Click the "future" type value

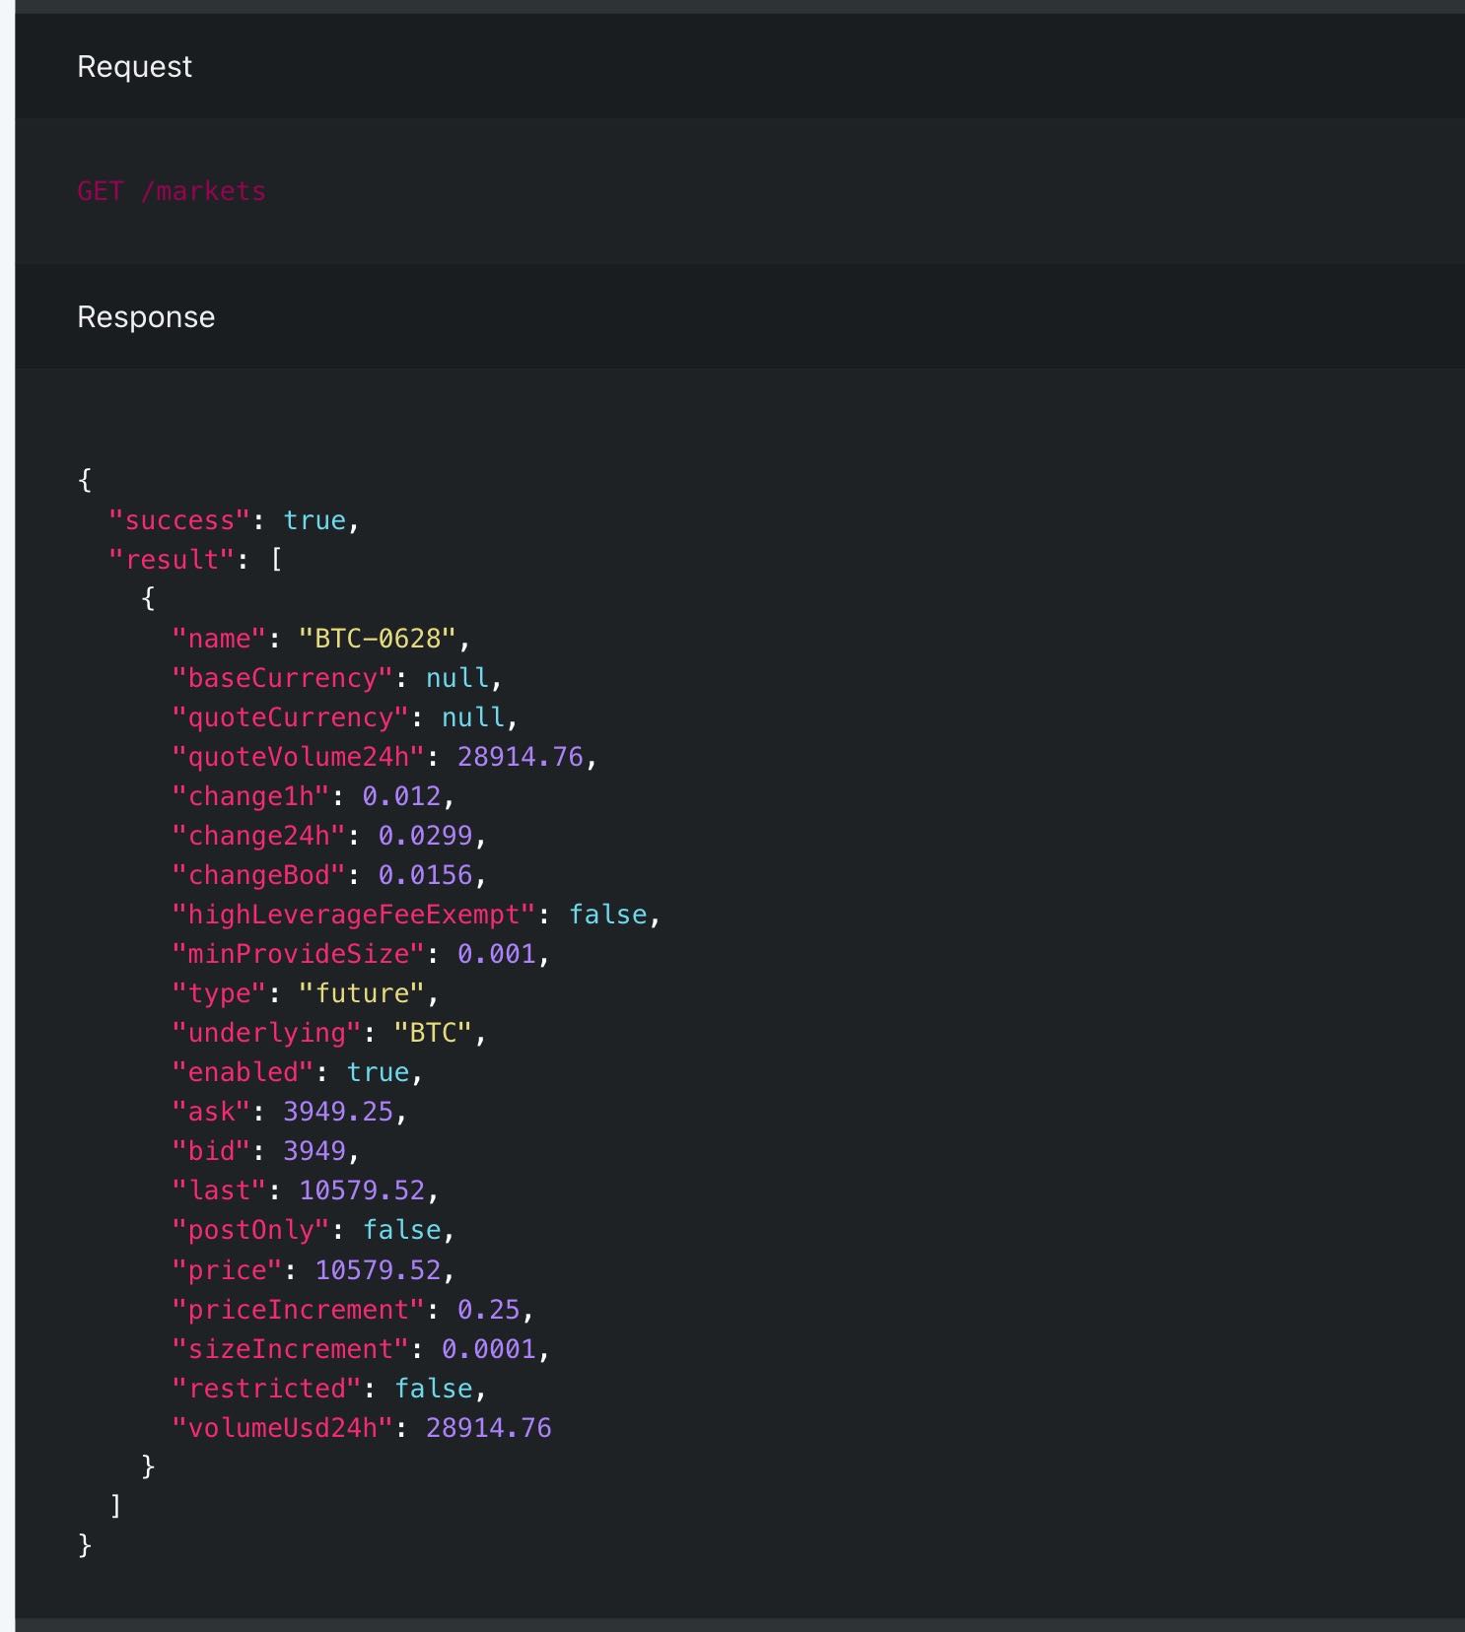point(361,993)
